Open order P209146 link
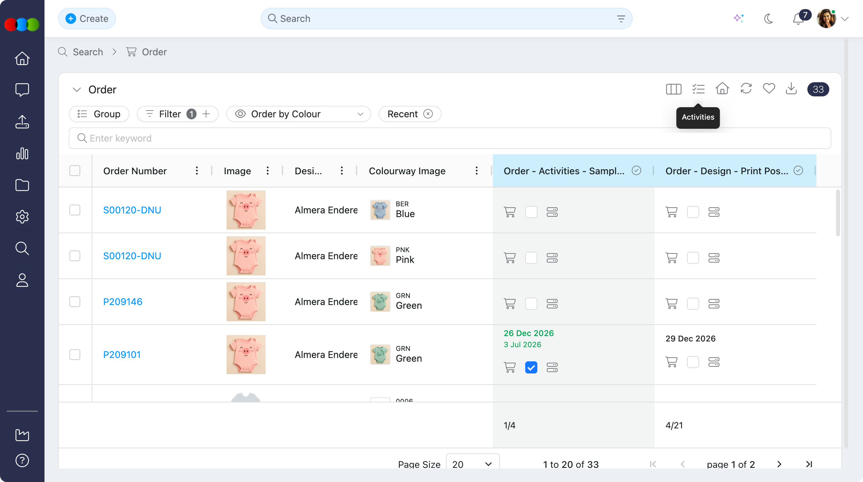The width and height of the screenshot is (863, 482). [x=123, y=302]
